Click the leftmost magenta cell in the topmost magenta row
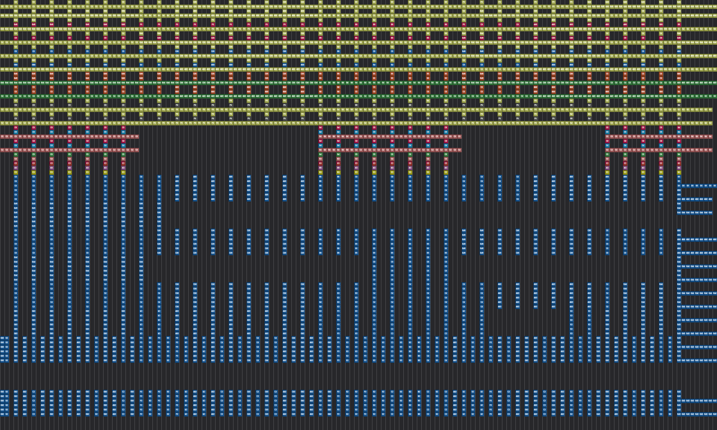This screenshot has width=717, height=430. (16, 25)
